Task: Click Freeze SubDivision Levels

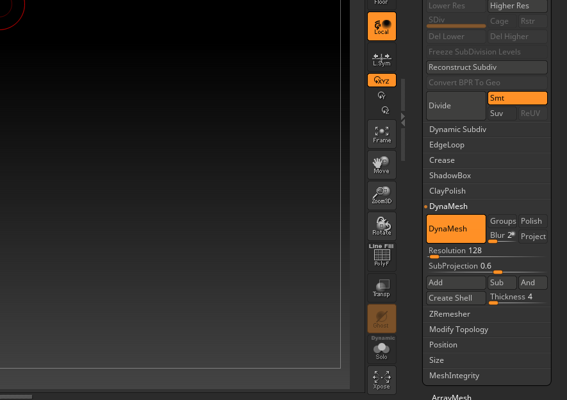Action: pos(487,52)
